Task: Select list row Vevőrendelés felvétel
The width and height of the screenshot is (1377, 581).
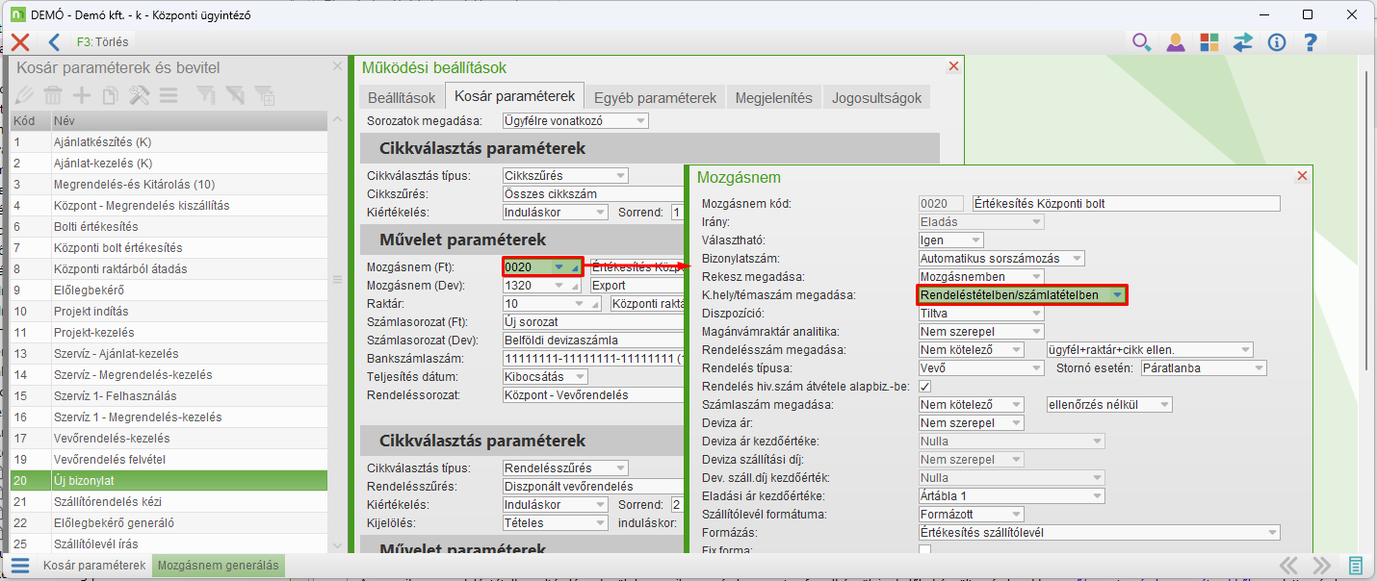Action: coord(169,459)
